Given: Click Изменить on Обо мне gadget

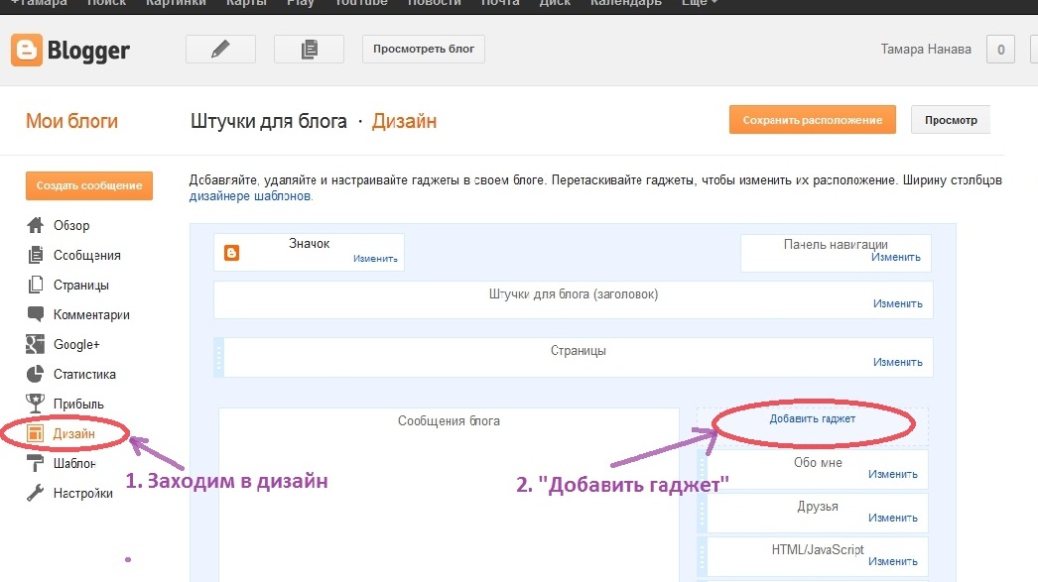Looking at the screenshot, I should click(x=893, y=474).
